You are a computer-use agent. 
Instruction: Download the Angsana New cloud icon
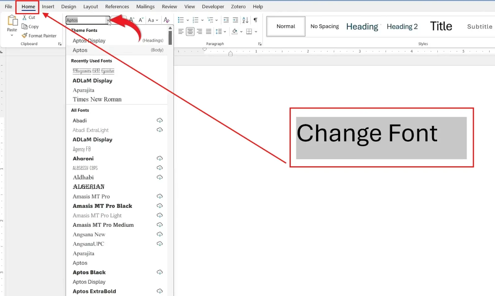tap(160, 234)
